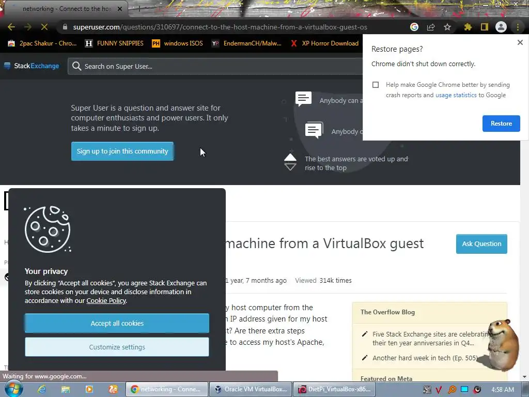Open Another hard week in tech link
The width and height of the screenshot is (529, 397).
click(x=425, y=358)
